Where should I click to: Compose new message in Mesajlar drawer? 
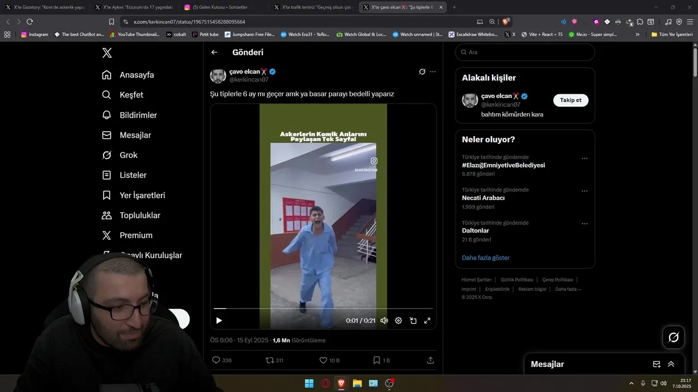point(657,364)
